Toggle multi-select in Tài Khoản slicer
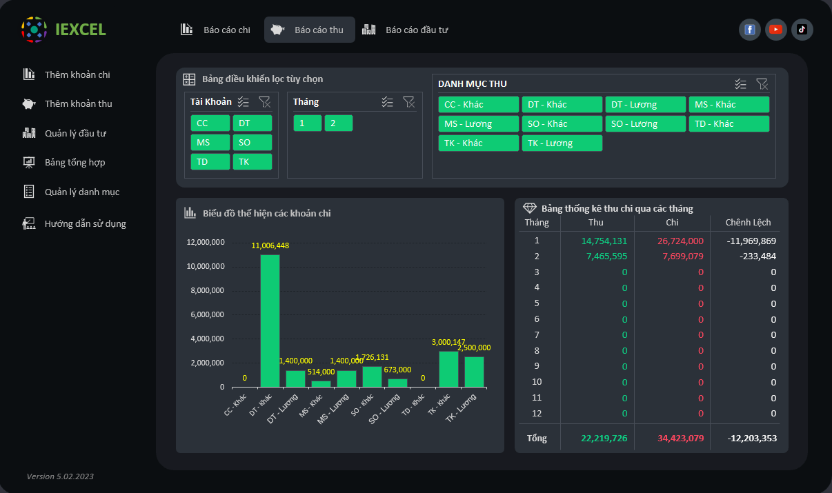 244,102
